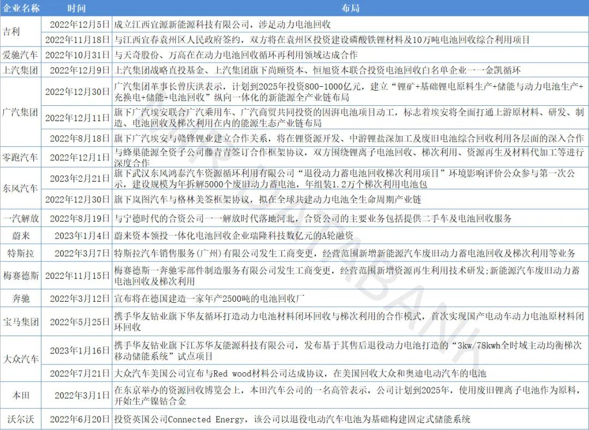Click the 零跑汽车 company cell
This screenshot has height=430, width=589.
pyautogui.click(x=21, y=157)
